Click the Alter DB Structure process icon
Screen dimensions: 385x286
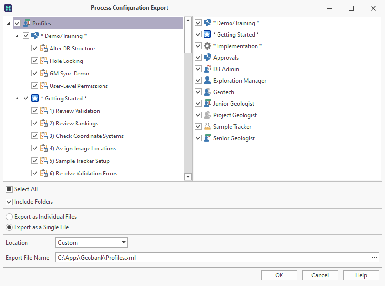click(44, 49)
